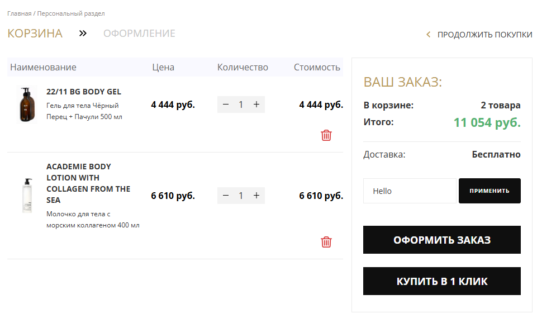The image size is (537, 323).
Task: Apply the promo code with Применить
Action: [489, 191]
